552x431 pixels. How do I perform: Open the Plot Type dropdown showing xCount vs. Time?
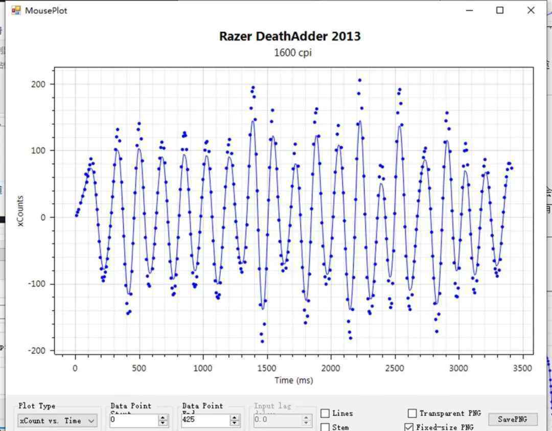pos(58,421)
